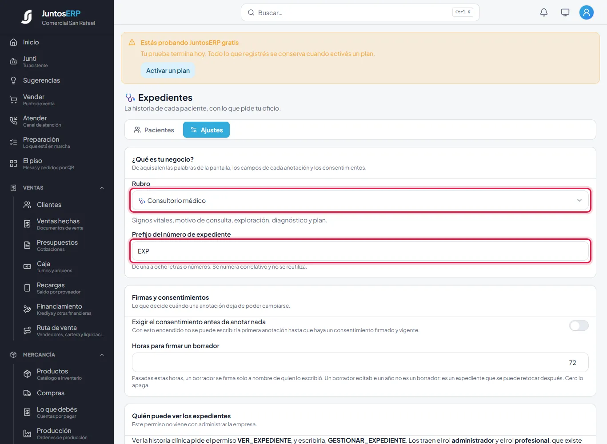Open the notifications bell
This screenshot has height=444, width=607.
coord(544,12)
